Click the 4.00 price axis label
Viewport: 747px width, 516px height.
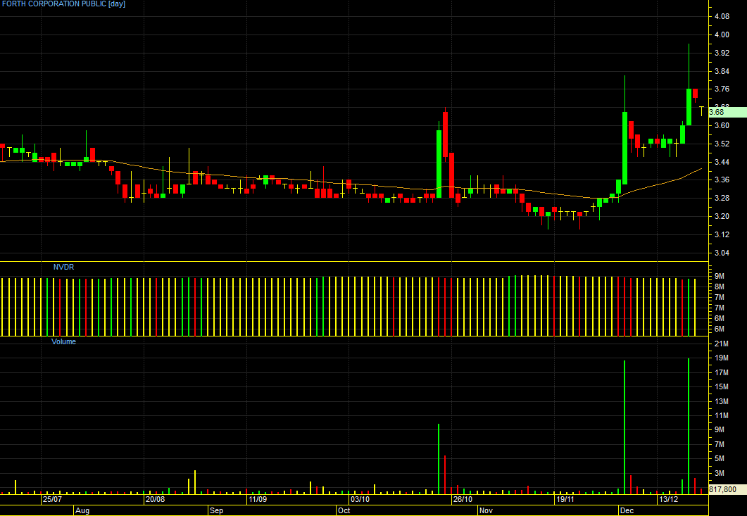[x=722, y=34]
